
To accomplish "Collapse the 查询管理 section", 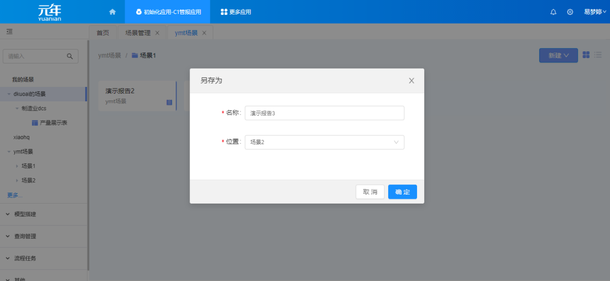I will pyautogui.click(x=8, y=236).
